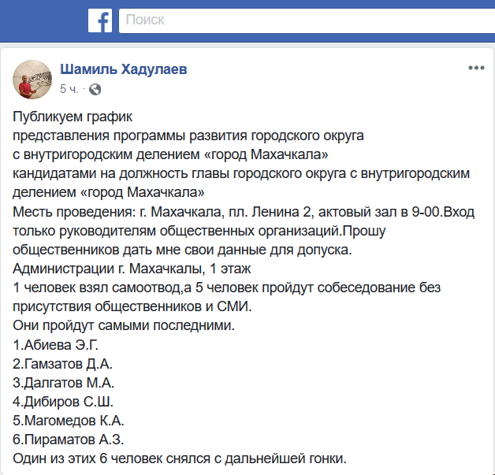Open the three-dot post options menu

click(x=475, y=69)
